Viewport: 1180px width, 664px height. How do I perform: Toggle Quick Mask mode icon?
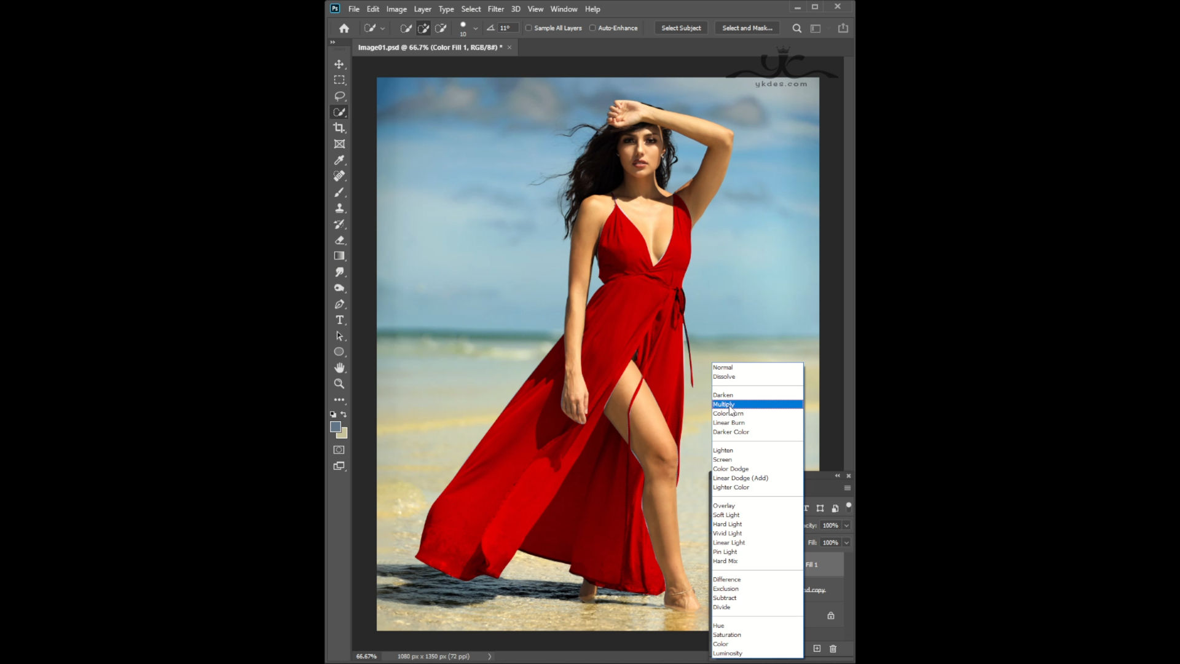(339, 450)
